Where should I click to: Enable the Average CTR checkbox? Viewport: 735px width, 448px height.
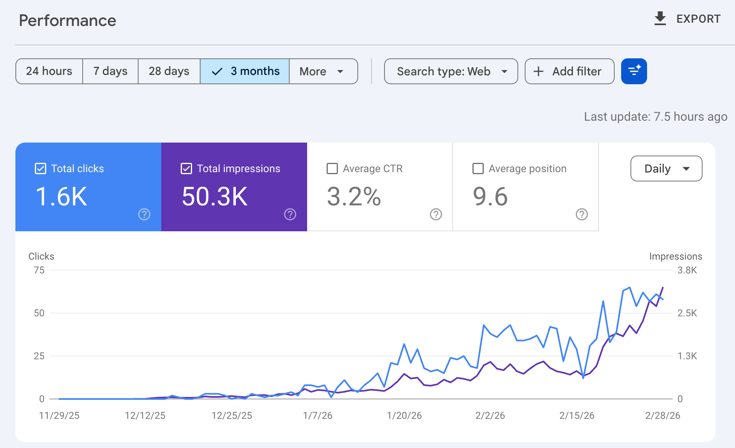(332, 169)
